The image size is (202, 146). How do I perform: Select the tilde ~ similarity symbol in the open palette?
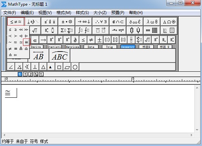[x=10, y=42]
